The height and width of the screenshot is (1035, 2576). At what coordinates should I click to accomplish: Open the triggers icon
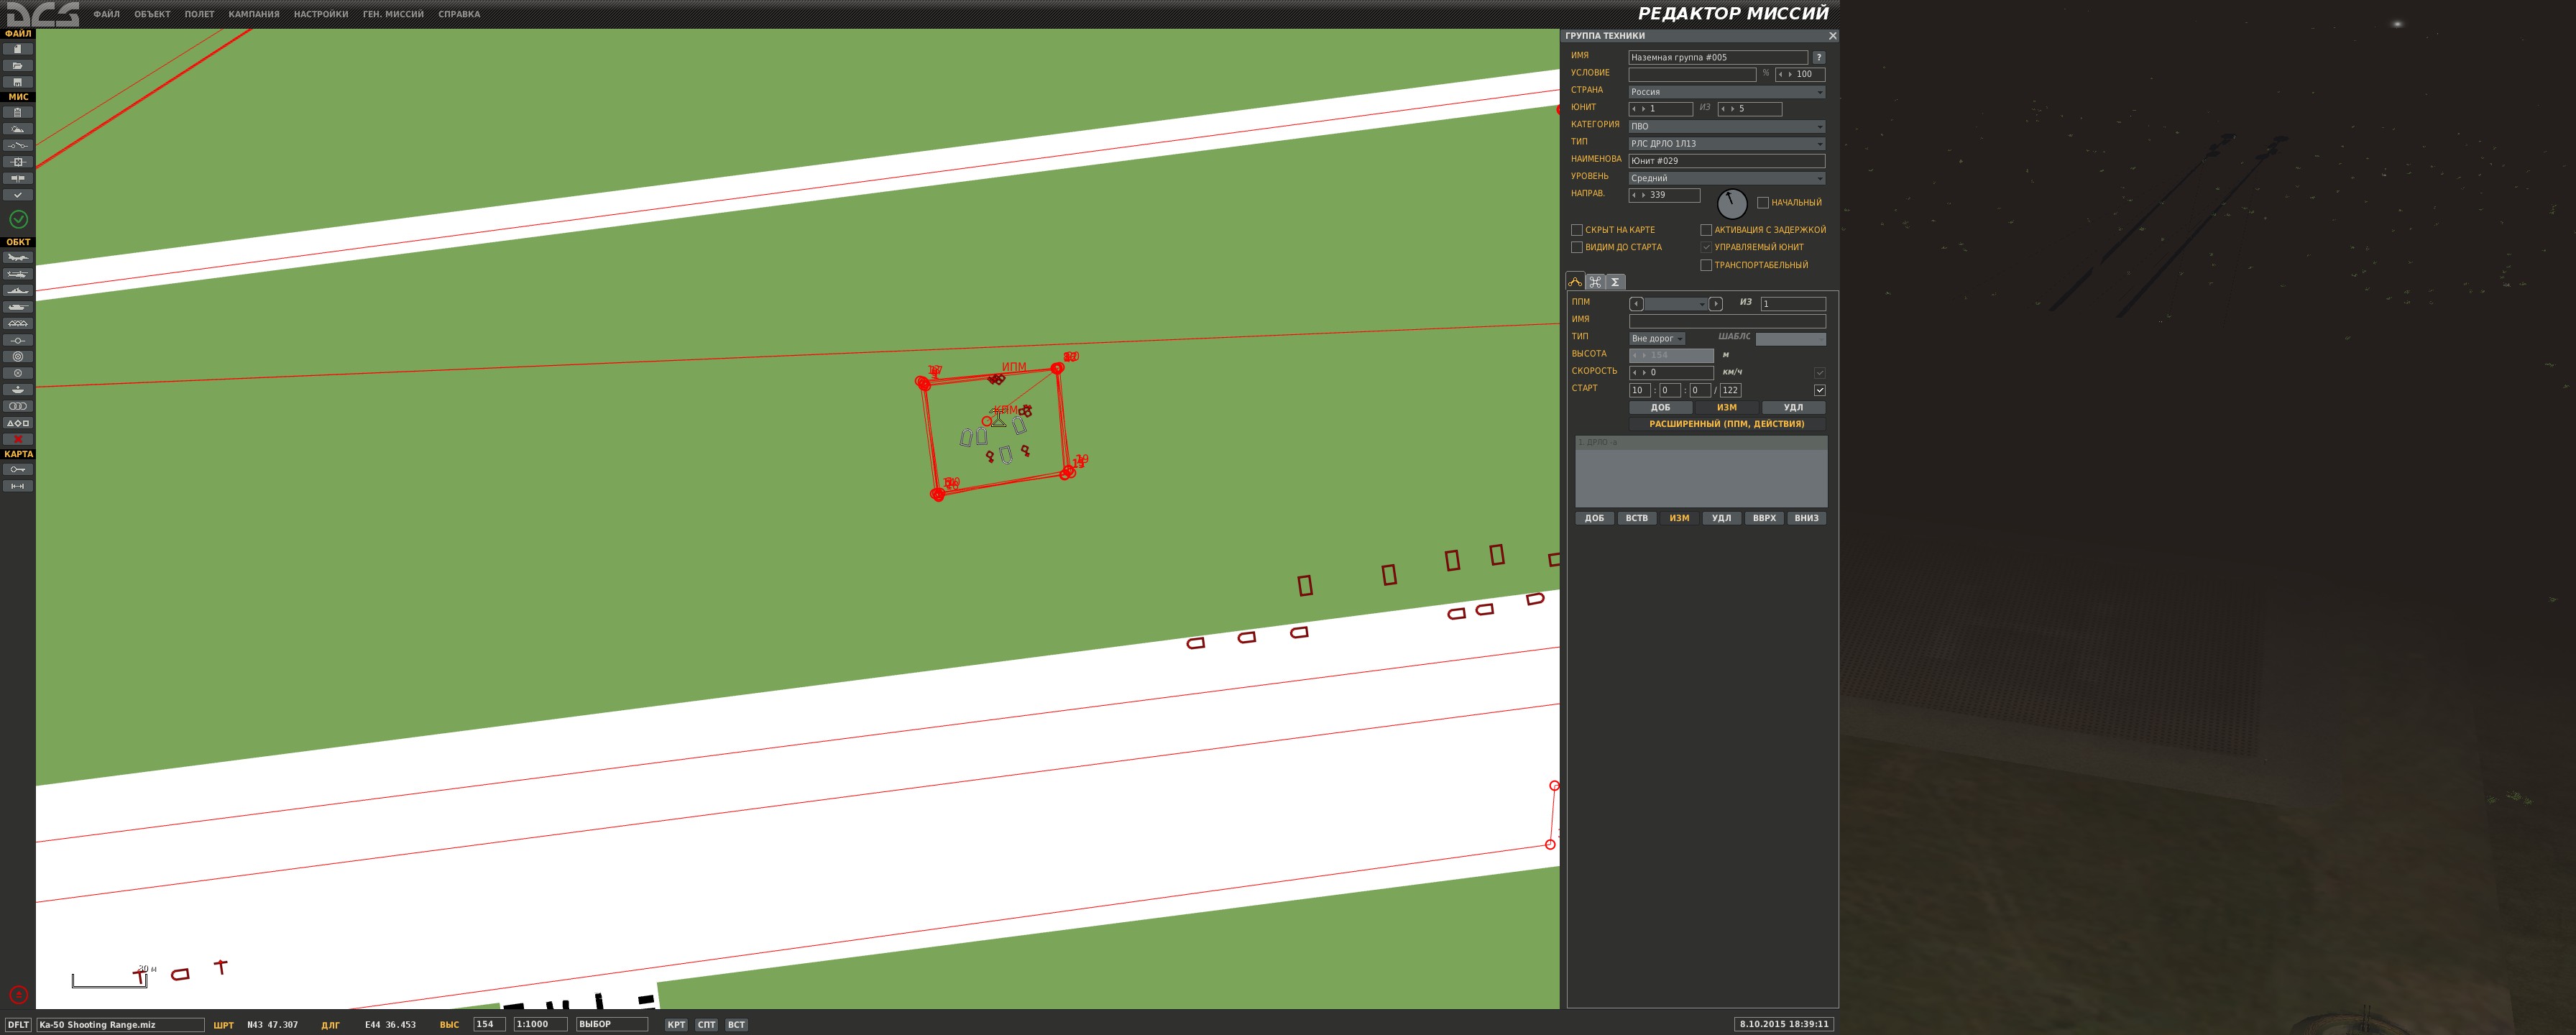(x=18, y=145)
